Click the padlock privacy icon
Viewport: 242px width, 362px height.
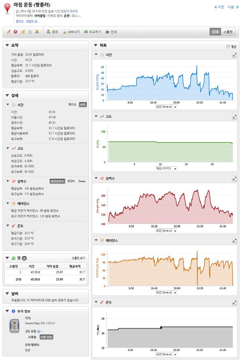tap(23, 32)
